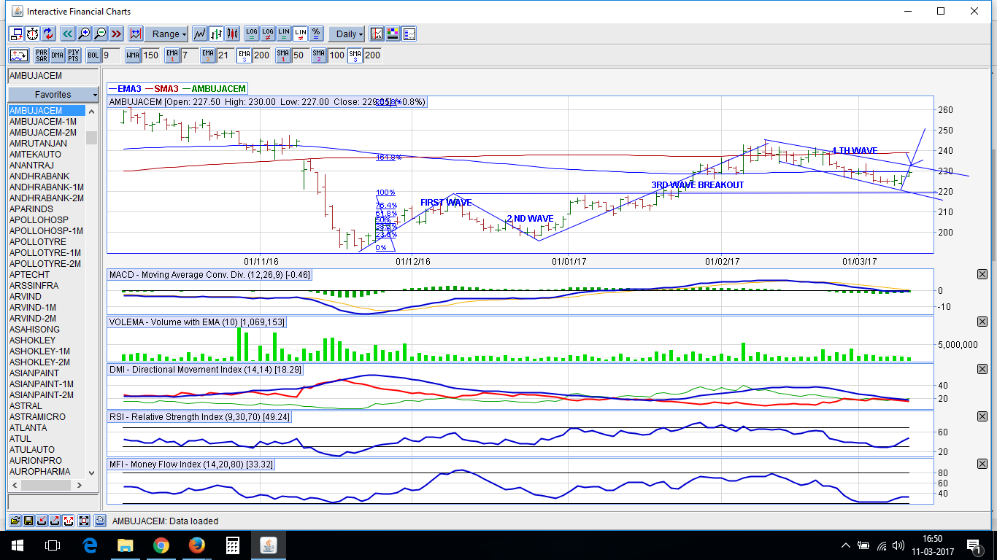The image size is (997, 560).
Task: Open a new chart window icon
Action: pyautogui.click(x=16, y=34)
